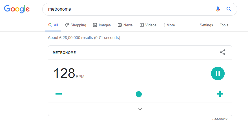Click the blue search magnifier icon

[x=229, y=9]
